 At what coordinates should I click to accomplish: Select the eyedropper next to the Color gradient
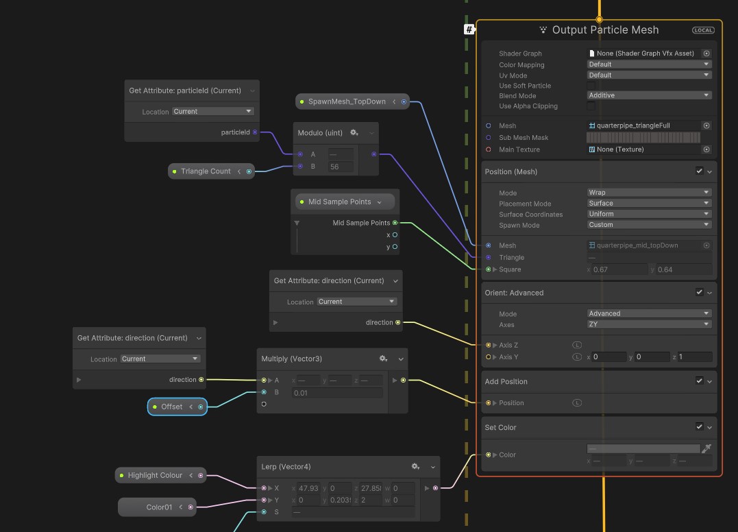coord(706,447)
